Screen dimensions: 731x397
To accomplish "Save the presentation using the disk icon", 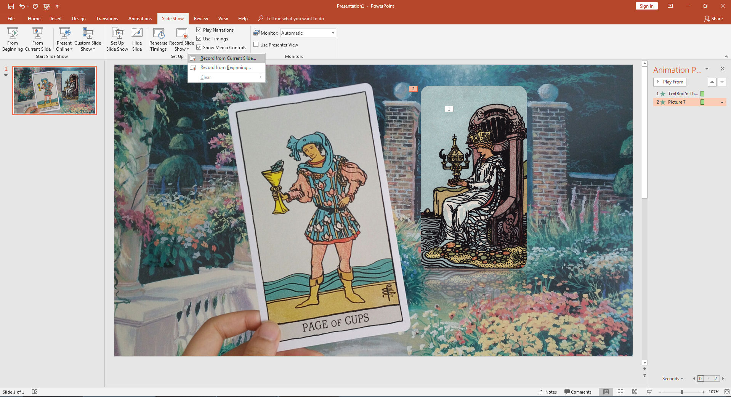I will tap(11, 6).
